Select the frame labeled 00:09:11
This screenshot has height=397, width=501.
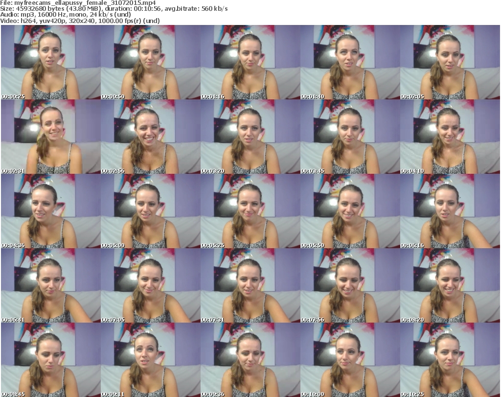pyautogui.click(x=151, y=360)
